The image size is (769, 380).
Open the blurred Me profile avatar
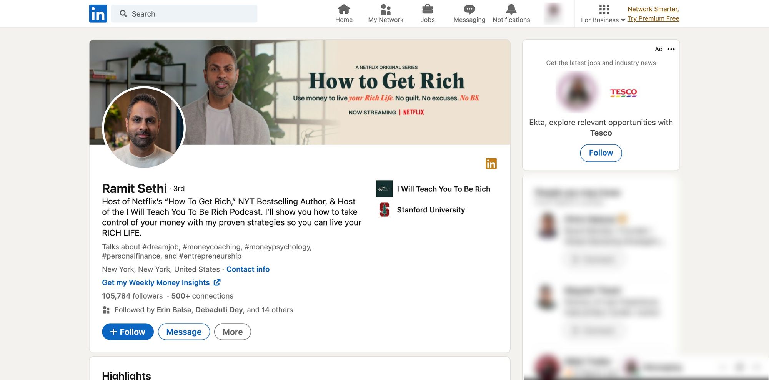[x=554, y=13]
